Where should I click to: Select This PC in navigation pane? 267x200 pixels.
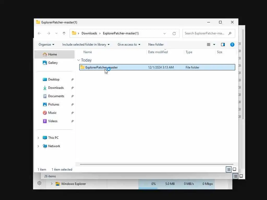53,138
